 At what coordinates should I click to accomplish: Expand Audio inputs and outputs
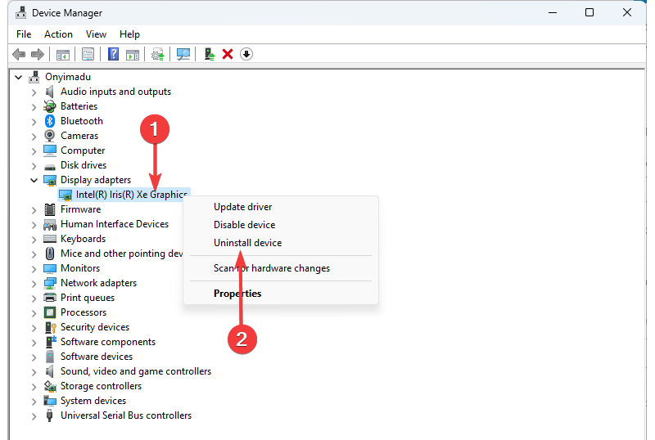pos(34,92)
